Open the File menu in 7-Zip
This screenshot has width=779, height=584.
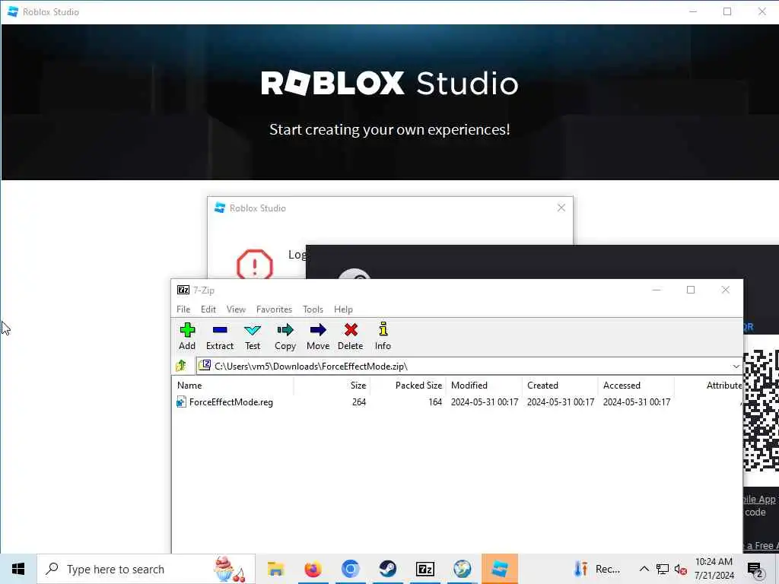click(x=183, y=309)
